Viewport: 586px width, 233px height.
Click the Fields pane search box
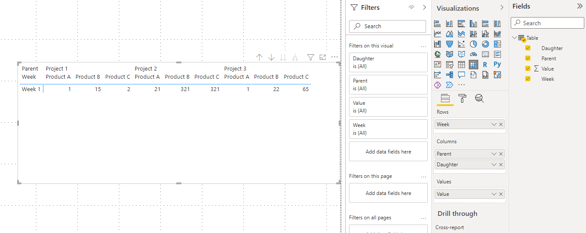pyautogui.click(x=547, y=23)
